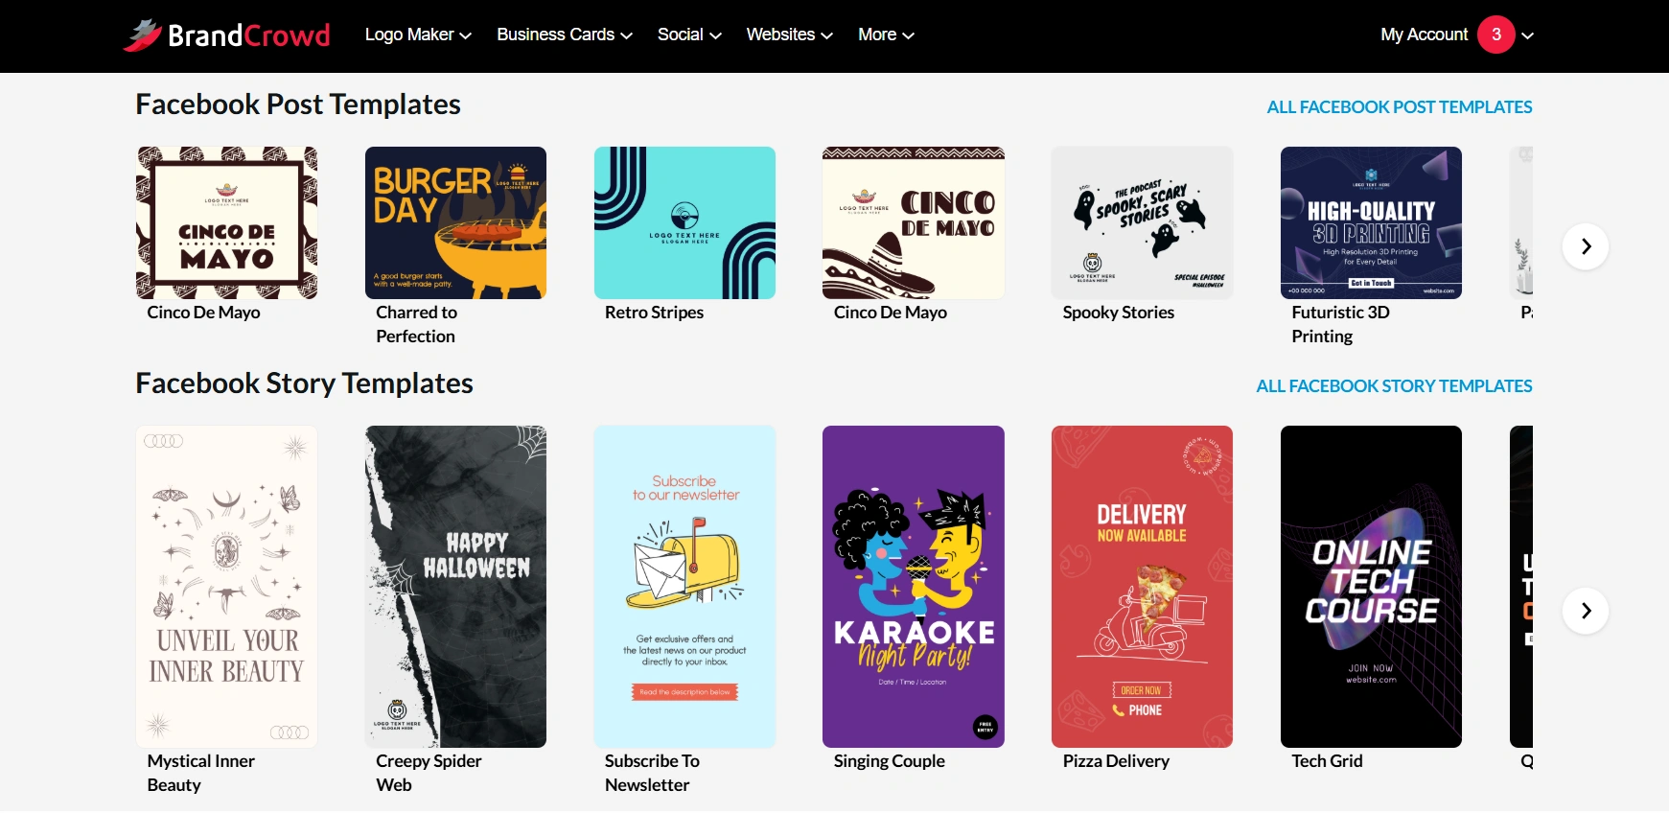Screen dimensions: 1669x813
Task: Click the Charred to Perfection title
Action: [416, 324]
